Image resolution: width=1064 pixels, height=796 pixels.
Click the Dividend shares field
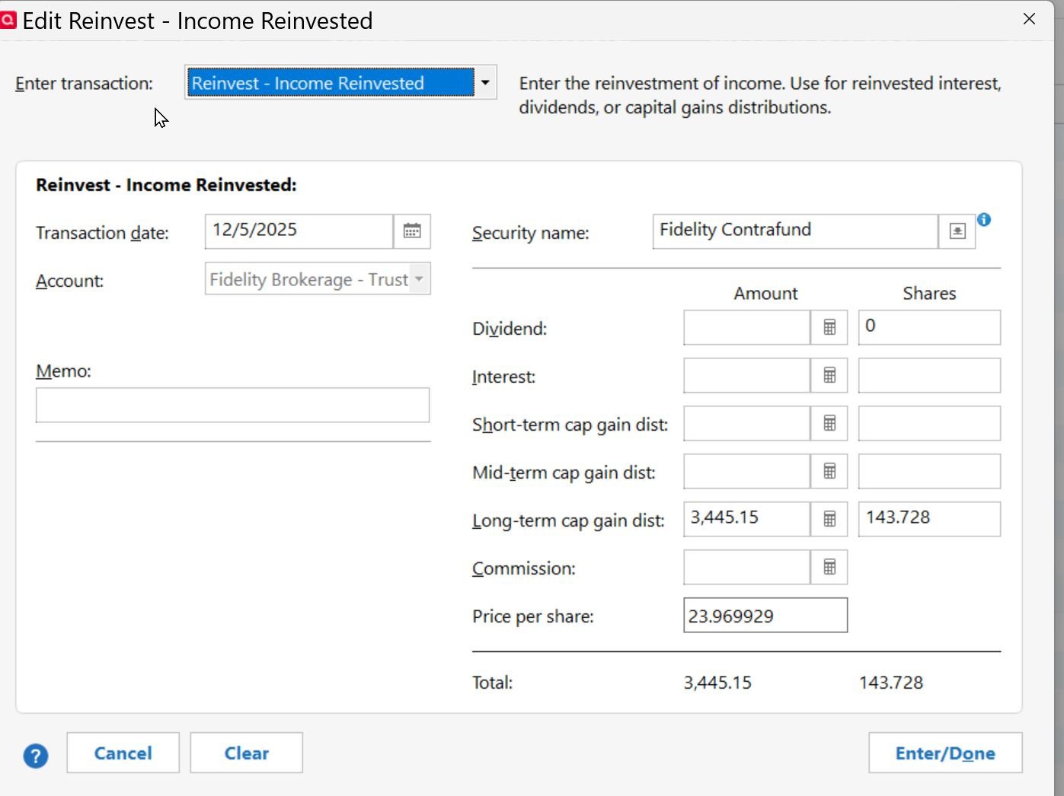click(929, 327)
